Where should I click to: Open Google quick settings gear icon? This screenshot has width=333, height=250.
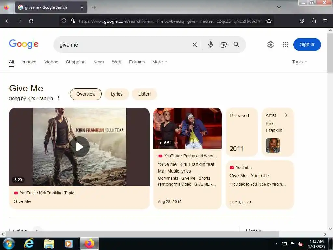click(x=270, y=45)
